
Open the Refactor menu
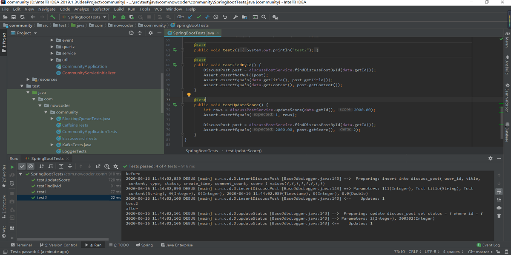101,9
